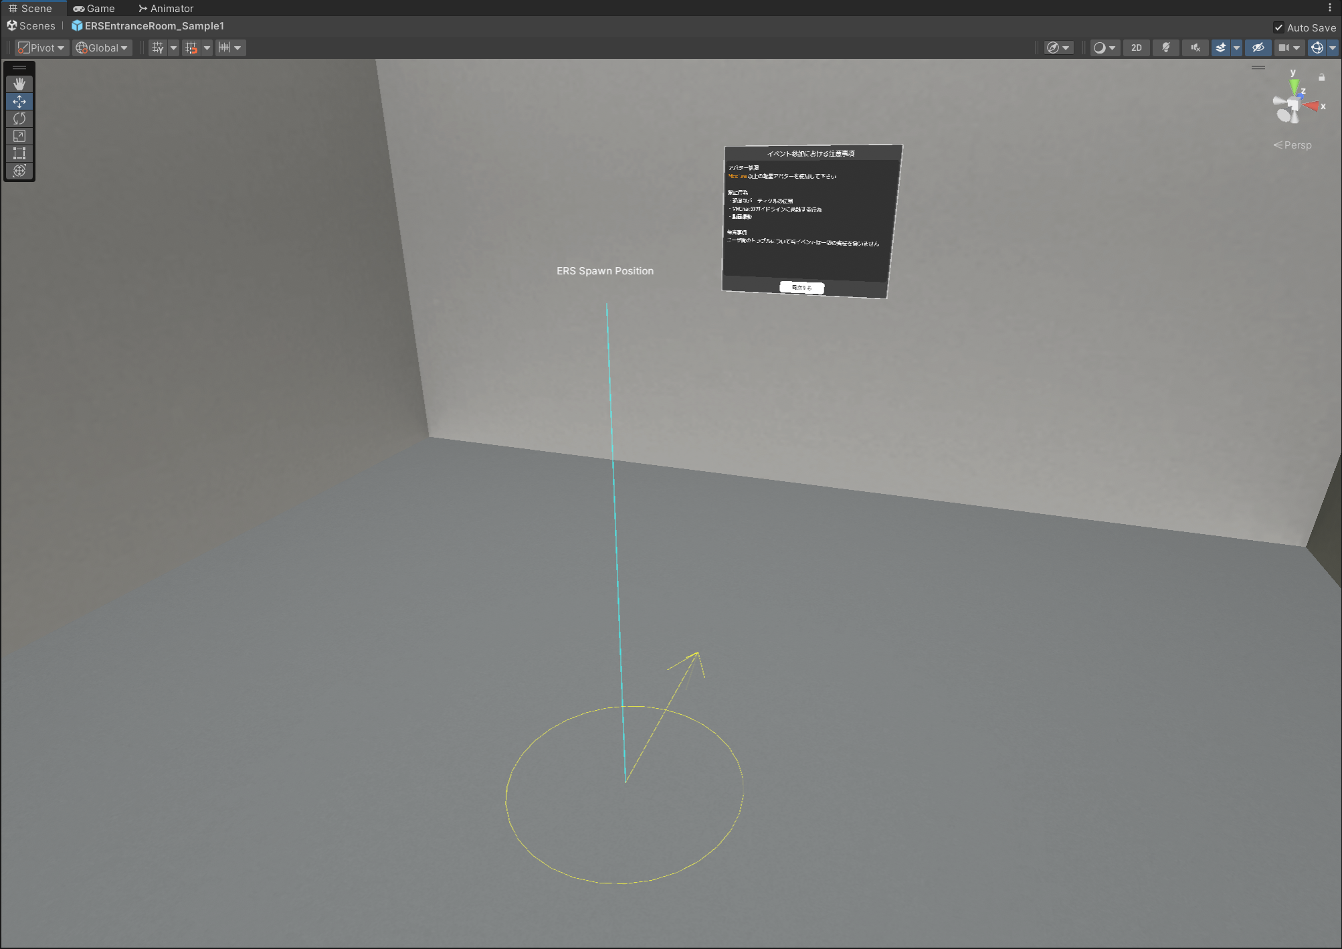Select the combined Transform tool
The image size is (1342, 949).
click(x=19, y=171)
